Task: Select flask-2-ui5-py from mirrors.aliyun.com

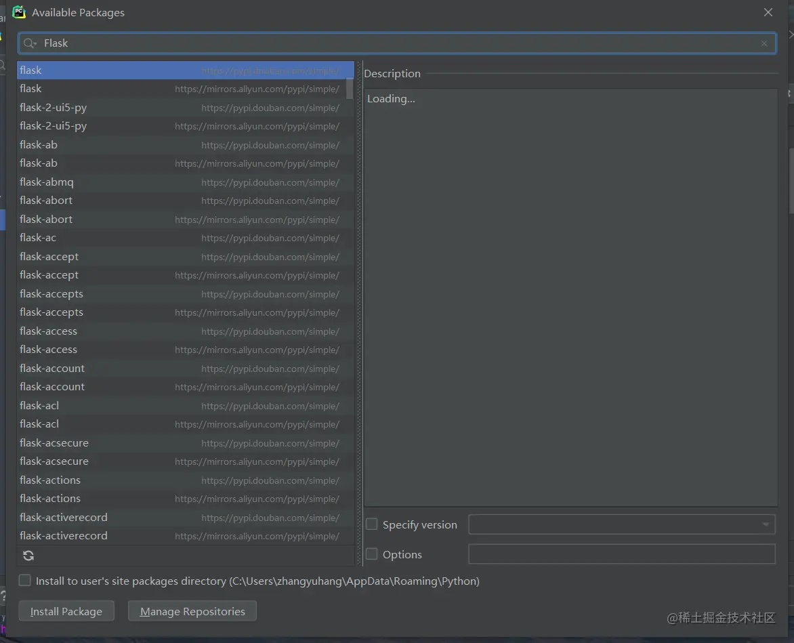Action: (186, 126)
